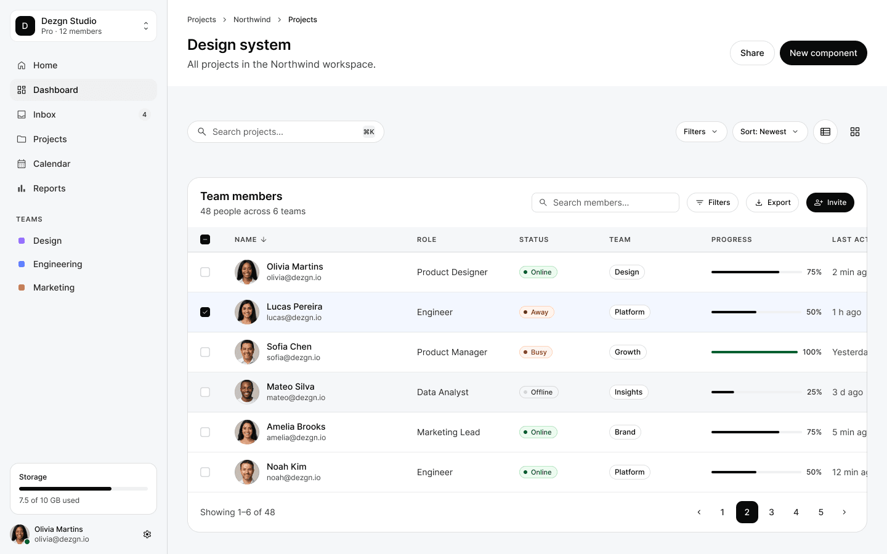Switch to table list view
This screenshot has height=554, width=887.
(825, 132)
